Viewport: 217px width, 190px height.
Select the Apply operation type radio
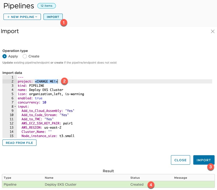point(4,56)
